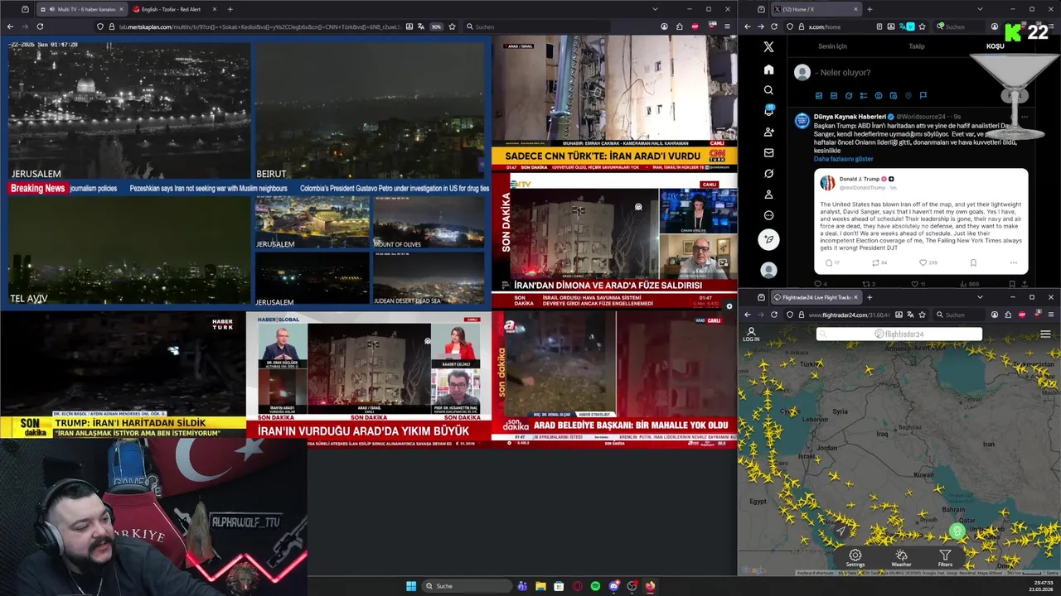Screen dimensions: 1061x596
Task: Click the Multi TV page settings gear icon
Action: click(x=729, y=306)
